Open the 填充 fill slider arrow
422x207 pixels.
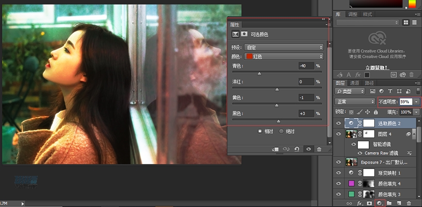417,112
